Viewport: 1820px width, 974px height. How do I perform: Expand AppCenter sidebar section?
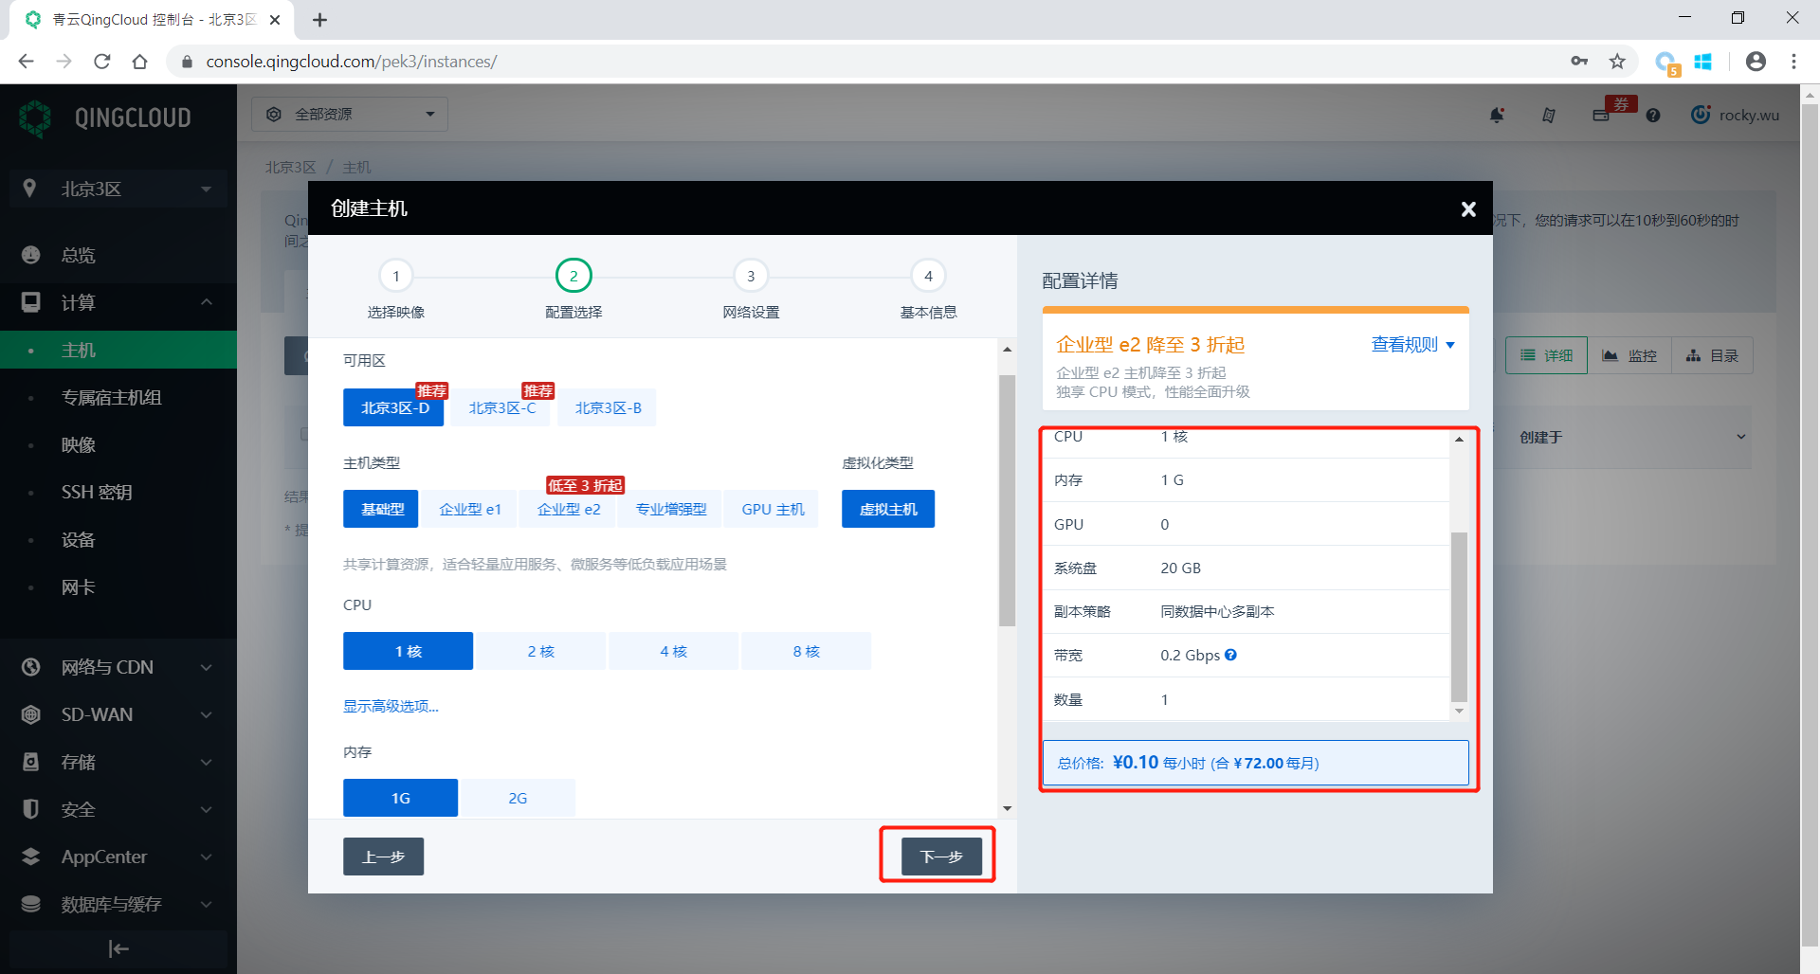point(118,857)
